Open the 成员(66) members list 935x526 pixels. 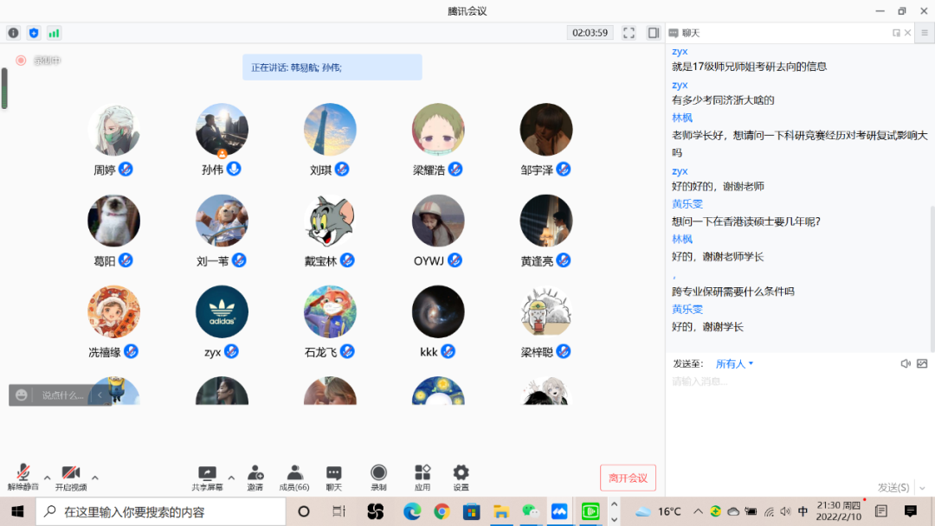tap(294, 473)
